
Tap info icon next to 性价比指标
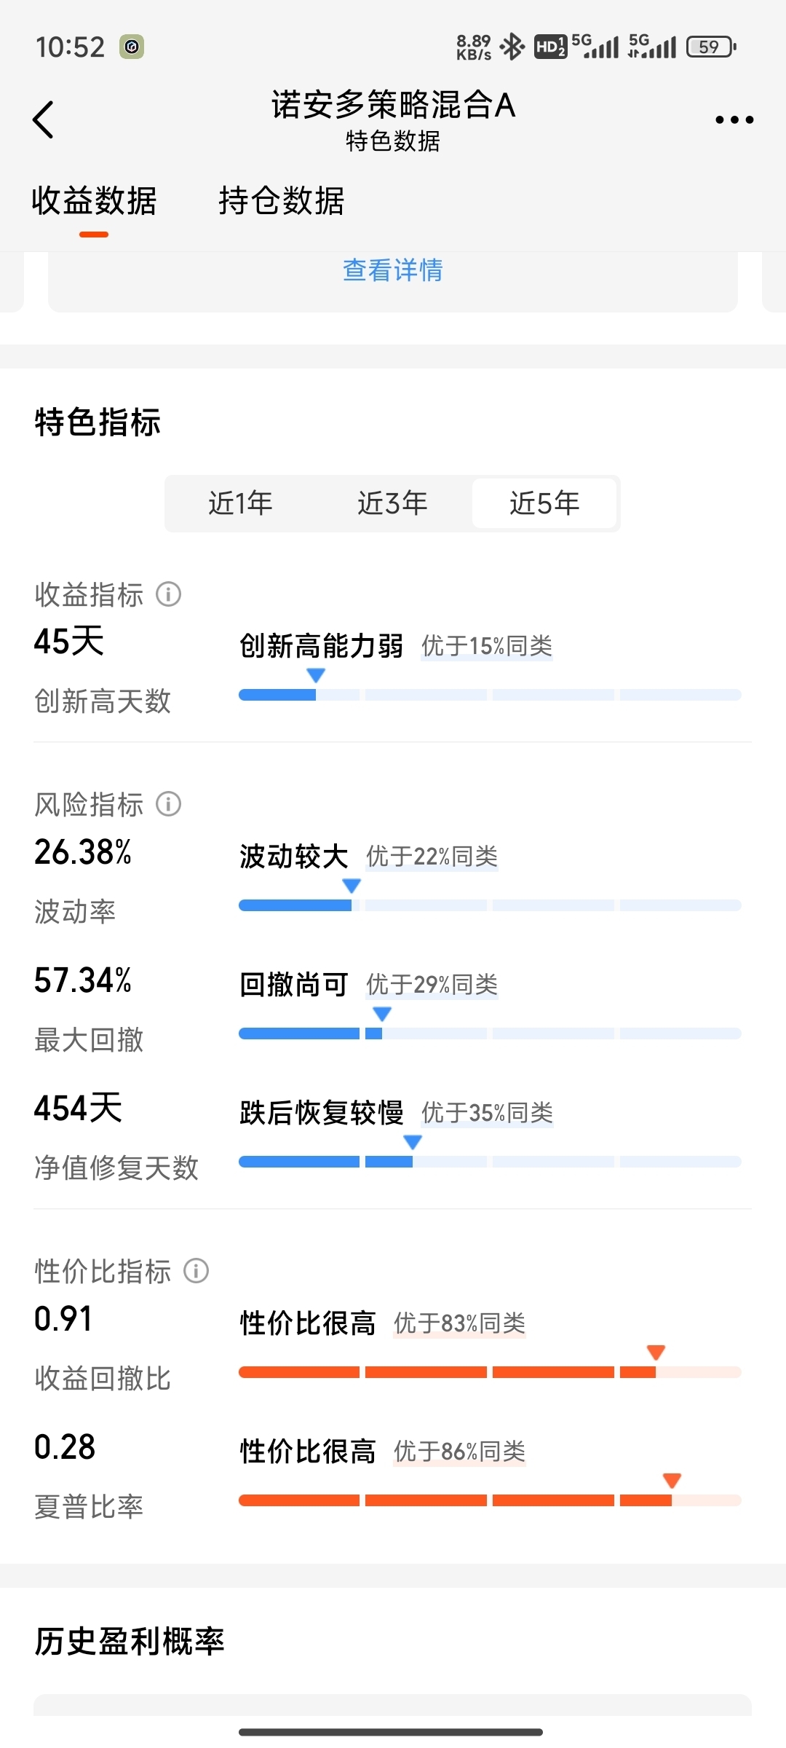tap(196, 1271)
